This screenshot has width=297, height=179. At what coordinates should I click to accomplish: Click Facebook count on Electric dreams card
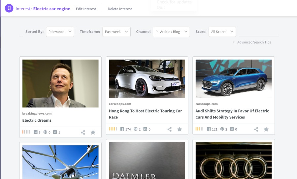[x=37, y=132]
